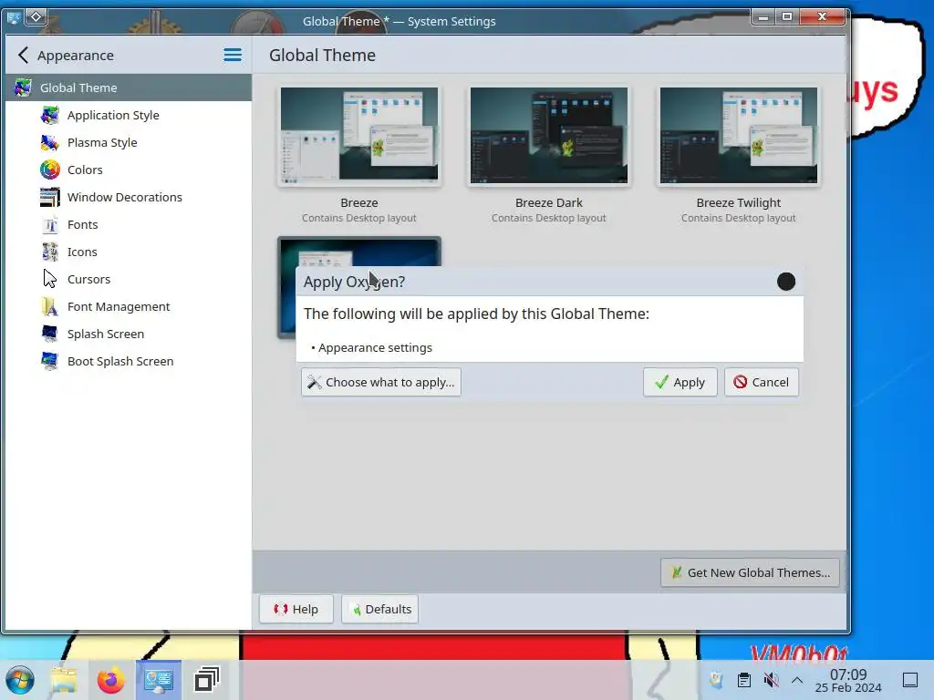Click the clipboard tray icon

click(744, 680)
